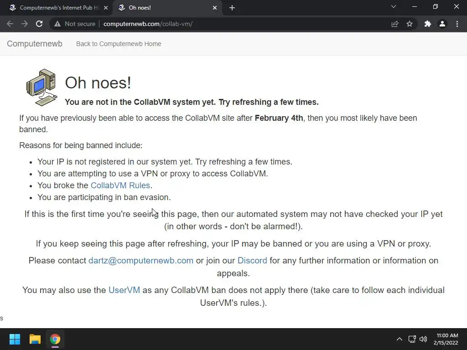Close the Oh noes! tab

215,8
